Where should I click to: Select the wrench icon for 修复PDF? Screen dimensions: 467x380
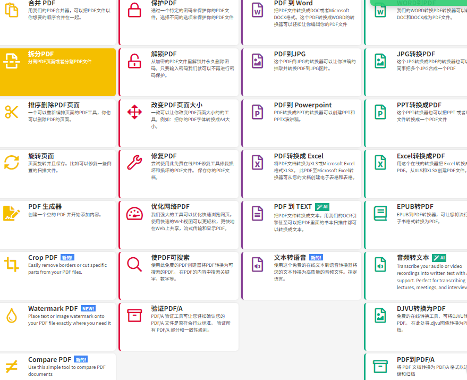click(134, 162)
